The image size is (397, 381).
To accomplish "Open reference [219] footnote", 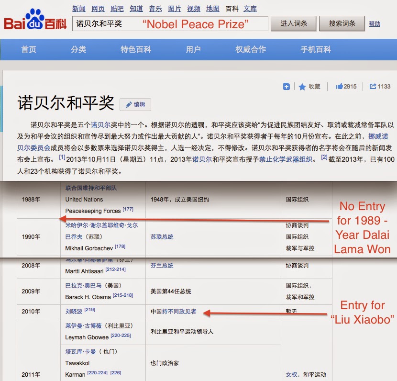I will [x=89, y=310].
